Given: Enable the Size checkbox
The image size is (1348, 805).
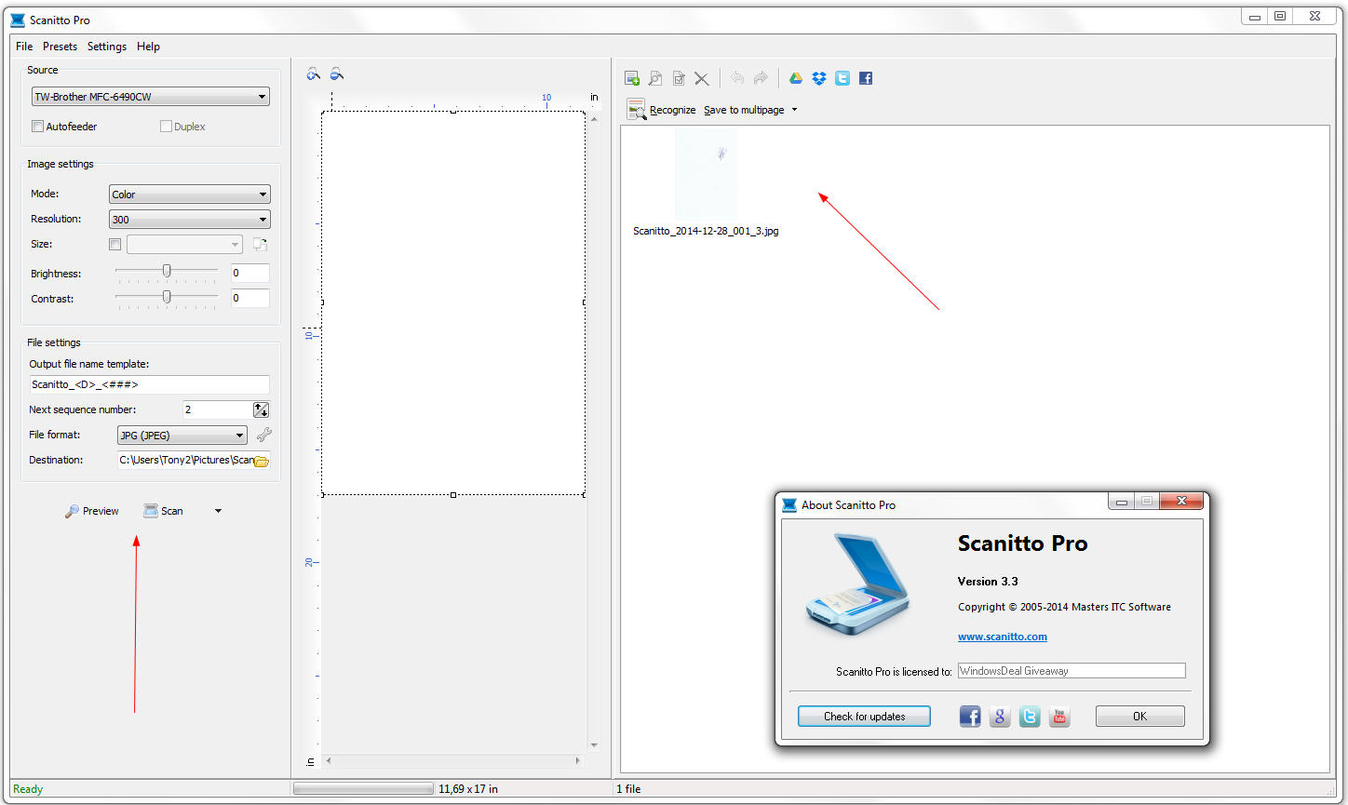Looking at the screenshot, I should (x=115, y=245).
